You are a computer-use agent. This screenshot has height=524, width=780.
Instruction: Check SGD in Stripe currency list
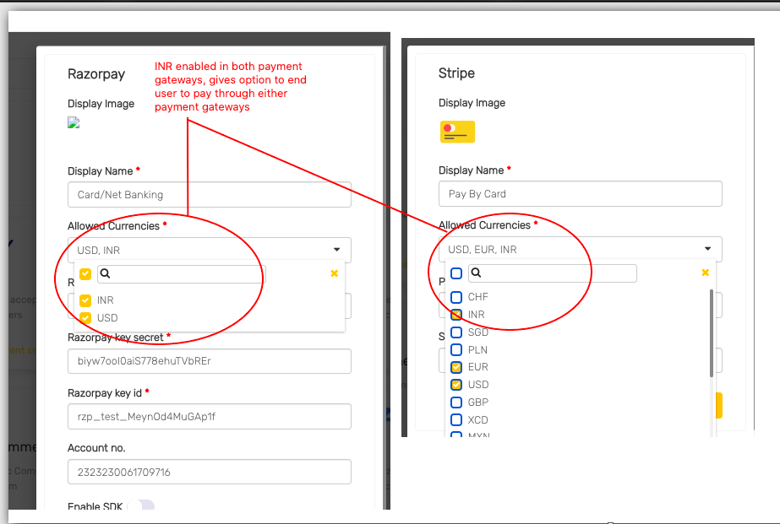click(456, 332)
